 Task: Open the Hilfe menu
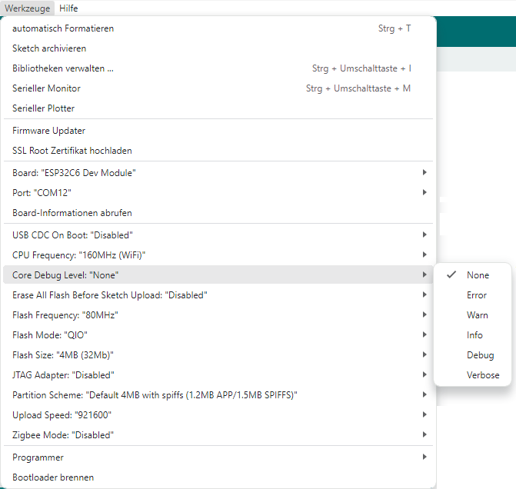68,8
